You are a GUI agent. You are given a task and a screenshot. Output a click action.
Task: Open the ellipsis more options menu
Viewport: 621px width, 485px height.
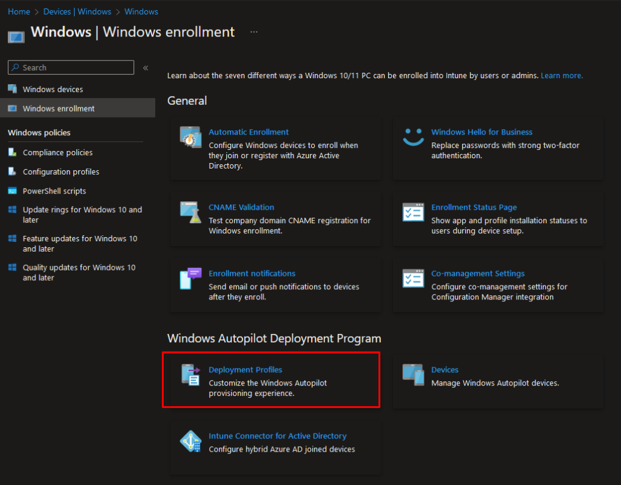254,32
